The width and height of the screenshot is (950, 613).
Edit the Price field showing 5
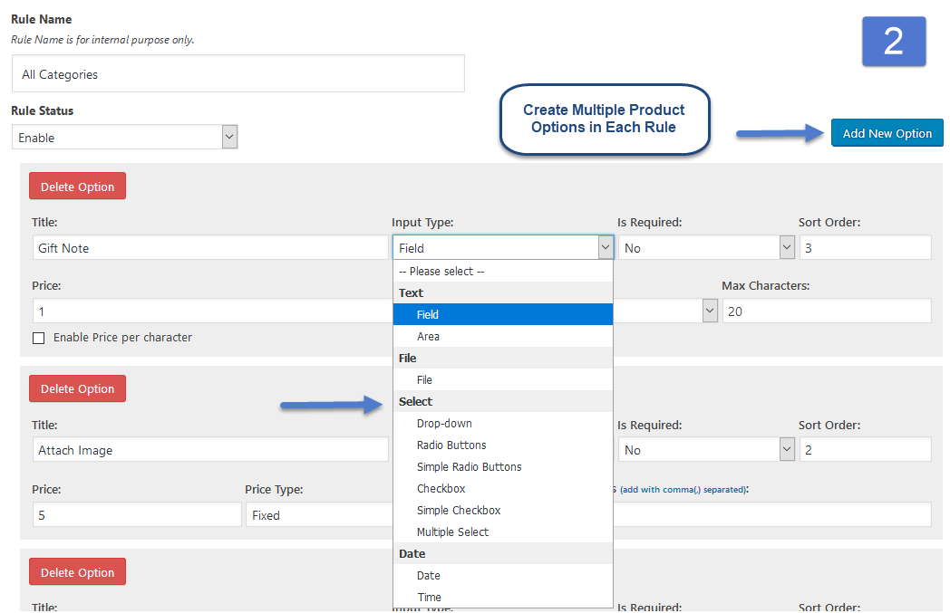(x=136, y=513)
